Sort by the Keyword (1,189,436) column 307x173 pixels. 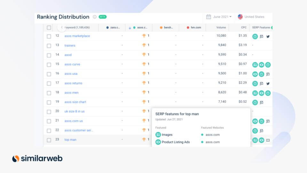click(77, 28)
